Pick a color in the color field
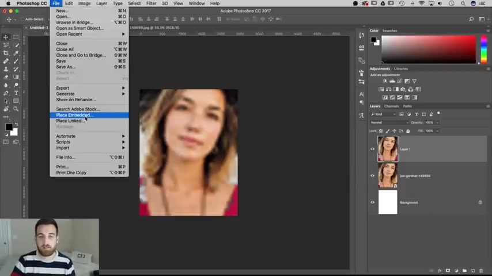Image resolution: width=492 pixels, height=276 pixels. point(429,49)
